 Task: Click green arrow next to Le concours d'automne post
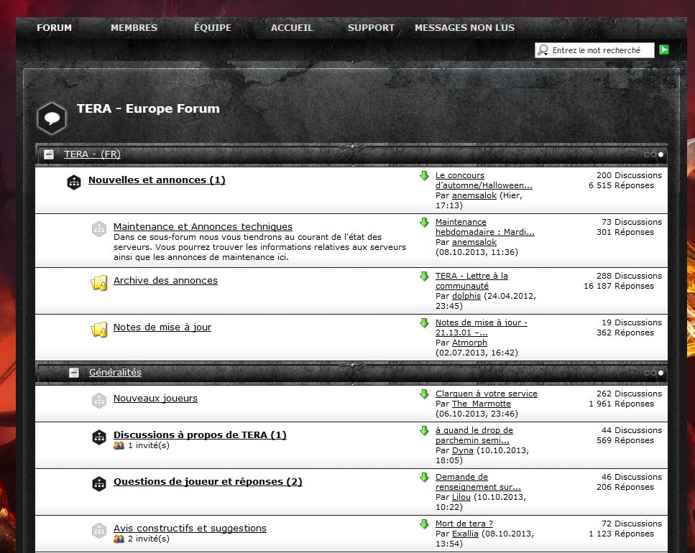(x=424, y=176)
